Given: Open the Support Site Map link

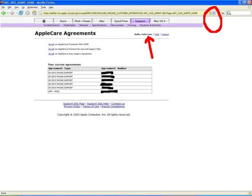Looking at the screenshot, I should click(x=74, y=104).
